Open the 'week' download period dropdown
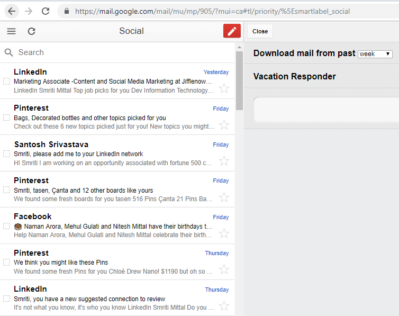The width and height of the screenshot is (399, 316). (375, 54)
